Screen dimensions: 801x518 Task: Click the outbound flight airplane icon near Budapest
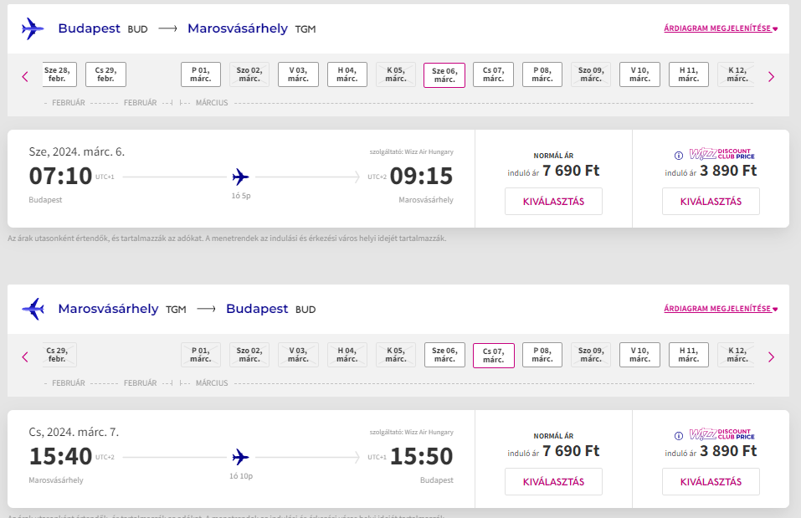pyautogui.click(x=33, y=28)
